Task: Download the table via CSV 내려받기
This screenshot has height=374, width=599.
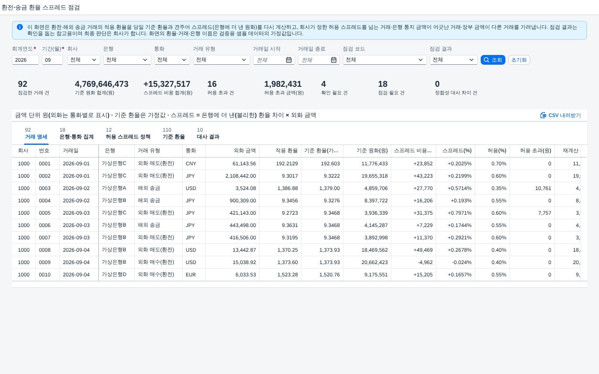Action: [560, 115]
